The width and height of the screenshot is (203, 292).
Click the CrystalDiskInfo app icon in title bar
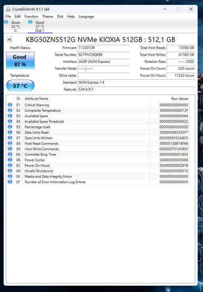coord(8,9)
